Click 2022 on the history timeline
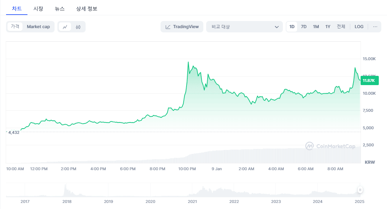Screen dimensions: 387x209 point(234,202)
